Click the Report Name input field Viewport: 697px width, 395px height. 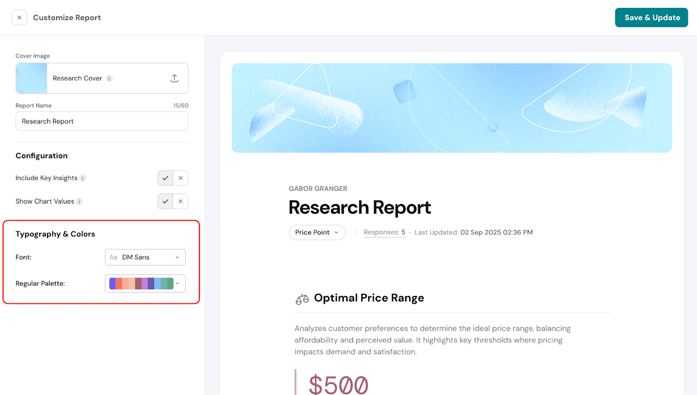[x=102, y=121]
